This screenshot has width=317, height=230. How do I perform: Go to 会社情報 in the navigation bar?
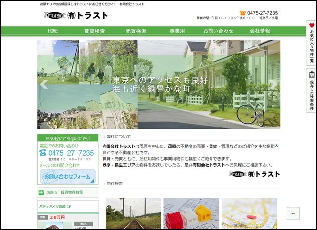pyautogui.click(x=260, y=31)
